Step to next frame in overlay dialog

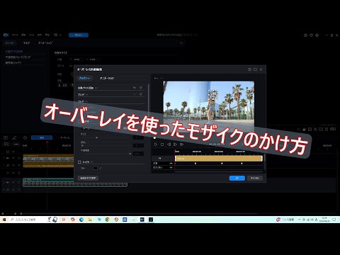(175, 144)
